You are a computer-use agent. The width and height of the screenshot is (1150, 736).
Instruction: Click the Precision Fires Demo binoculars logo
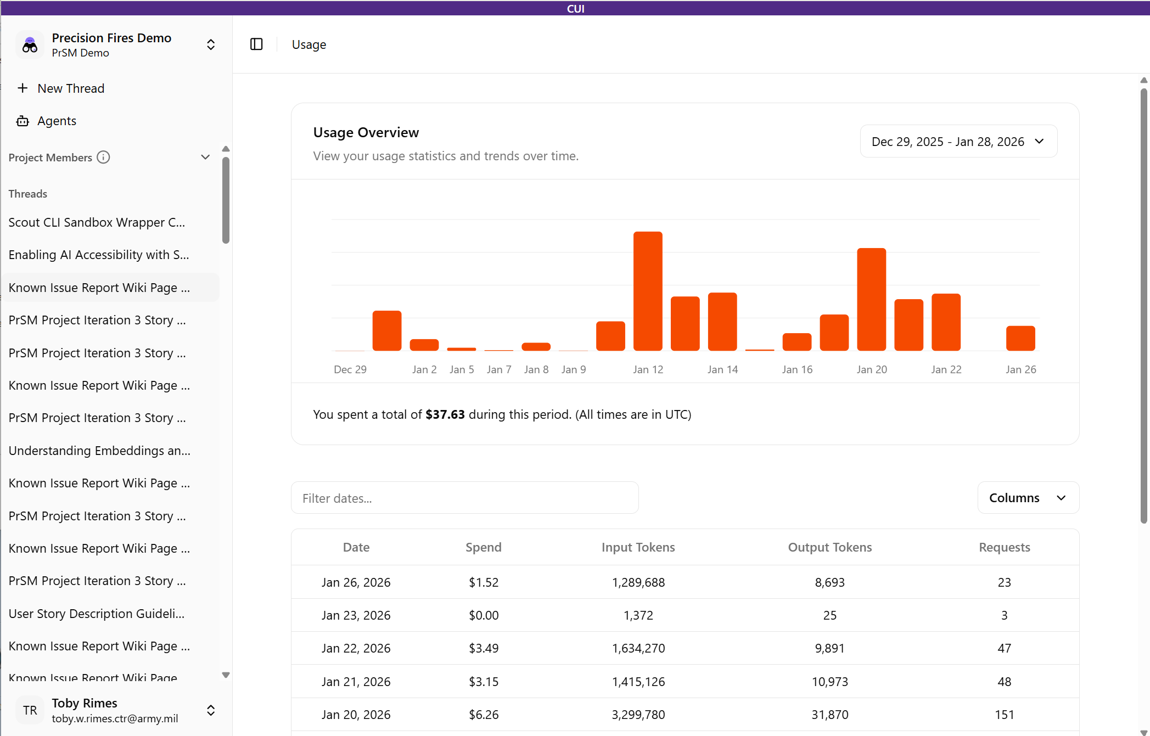(x=30, y=45)
